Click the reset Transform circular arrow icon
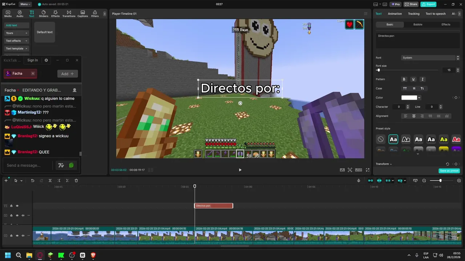The height and width of the screenshot is (261, 465). [448, 164]
